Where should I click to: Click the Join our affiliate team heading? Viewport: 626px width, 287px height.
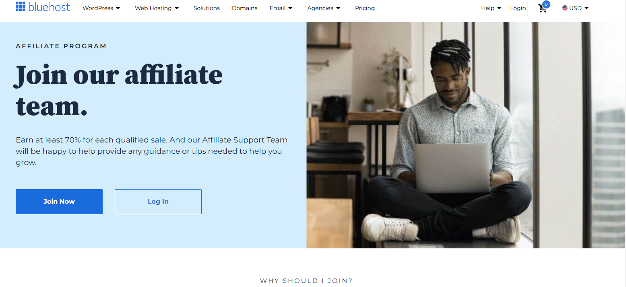[119, 91]
